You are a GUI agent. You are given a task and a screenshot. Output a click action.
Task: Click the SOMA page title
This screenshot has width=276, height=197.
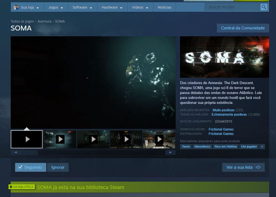[21, 28]
